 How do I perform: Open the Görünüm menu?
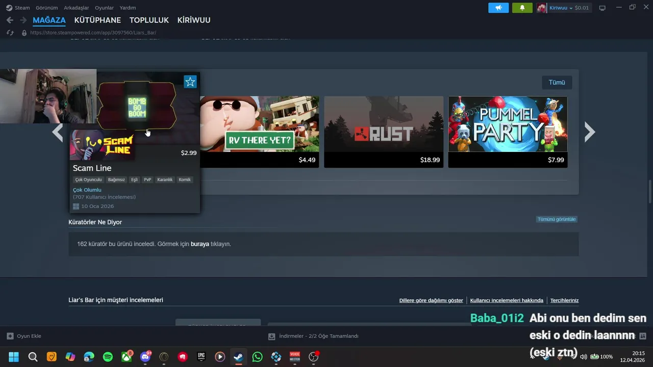point(46,8)
